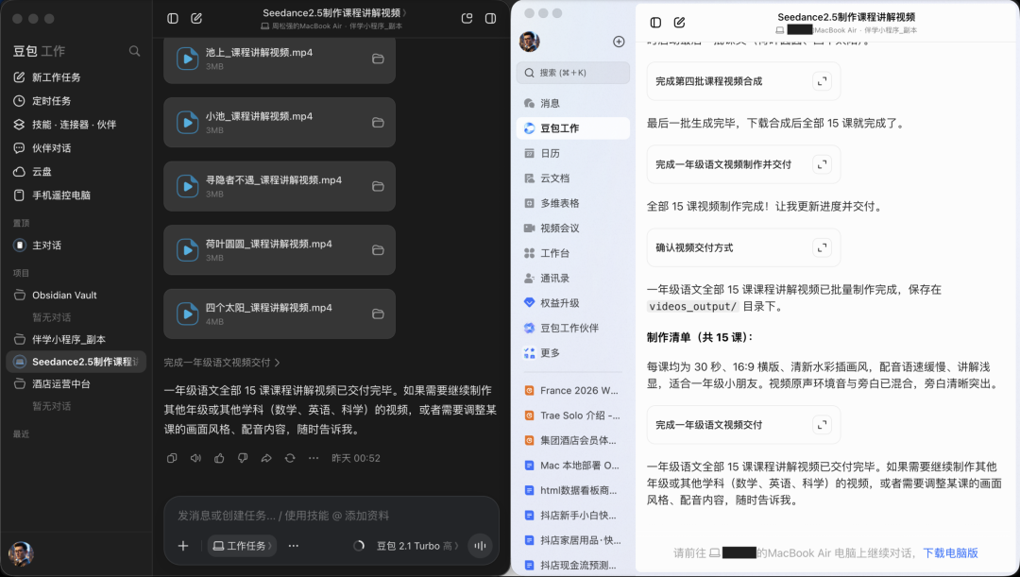Open folder for 池上_课程讲解视频.mp4
This screenshot has width=1020, height=577.
377,59
